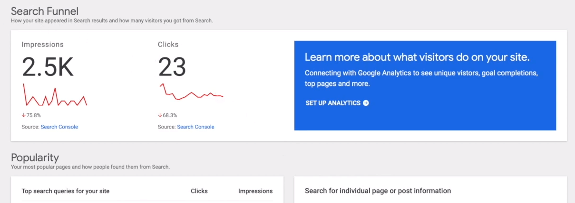Screen dimensions: 575x203
Task: Click Clicks column header in queries table
Action: (x=199, y=191)
